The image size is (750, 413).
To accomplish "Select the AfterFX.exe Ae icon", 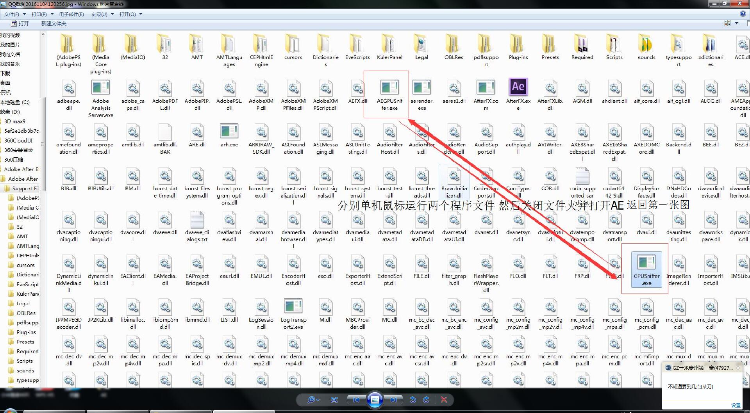I will 518,87.
